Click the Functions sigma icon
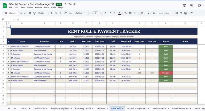This screenshot has width=205, height=111. (x=192, y=13)
